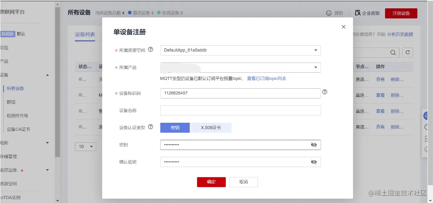Image resolution: width=433 pixels, height=203 pixels.
Task: Focus the 设备名称 input field
Action: [x=240, y=110]
